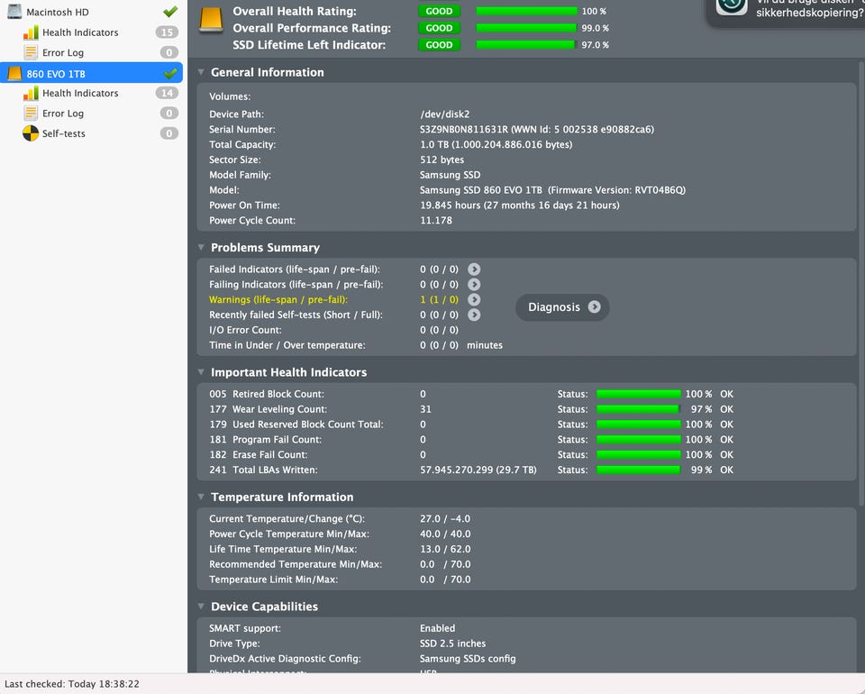Click Wear Leveling Count status bar

pos(639,409)
